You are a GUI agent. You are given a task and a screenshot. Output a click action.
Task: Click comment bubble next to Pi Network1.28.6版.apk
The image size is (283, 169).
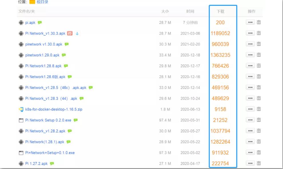coord(70,77)
